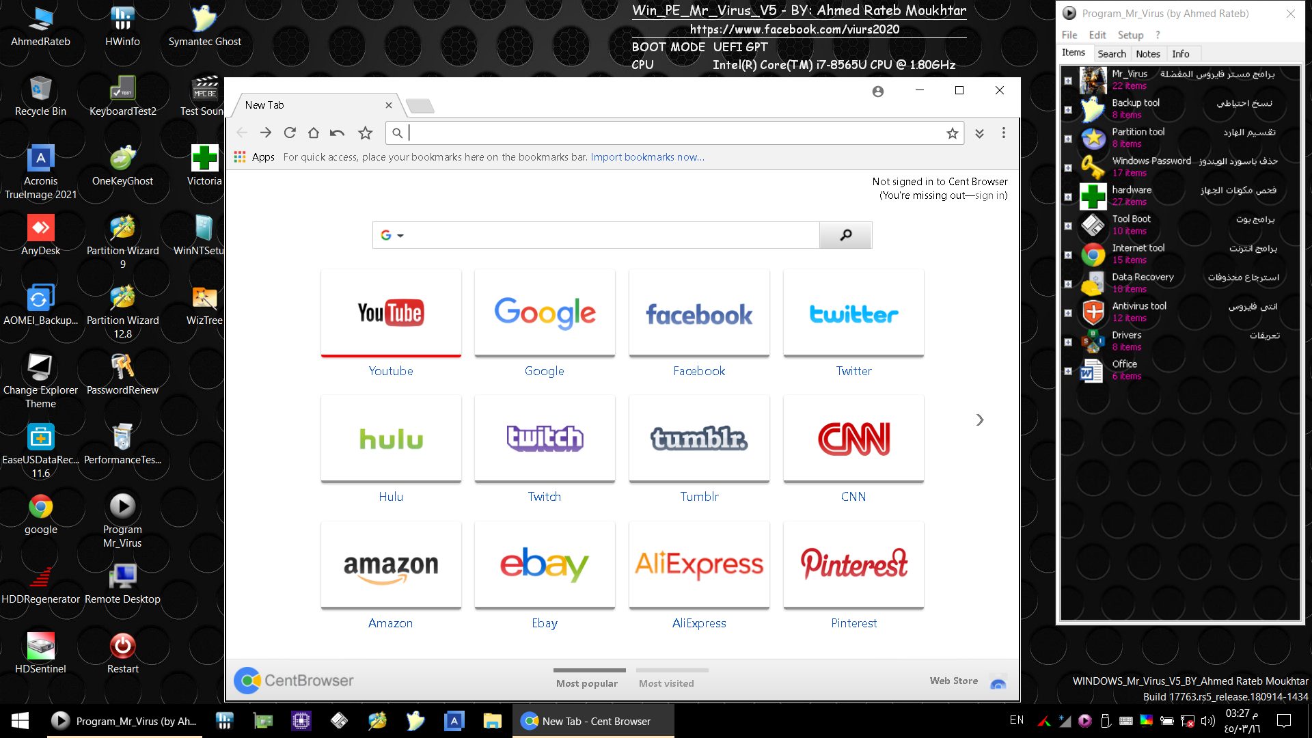Viewport: 1312px width, 738px height.
Task: Open File menu in Program_Mr_Virus
Action: 1069,35
